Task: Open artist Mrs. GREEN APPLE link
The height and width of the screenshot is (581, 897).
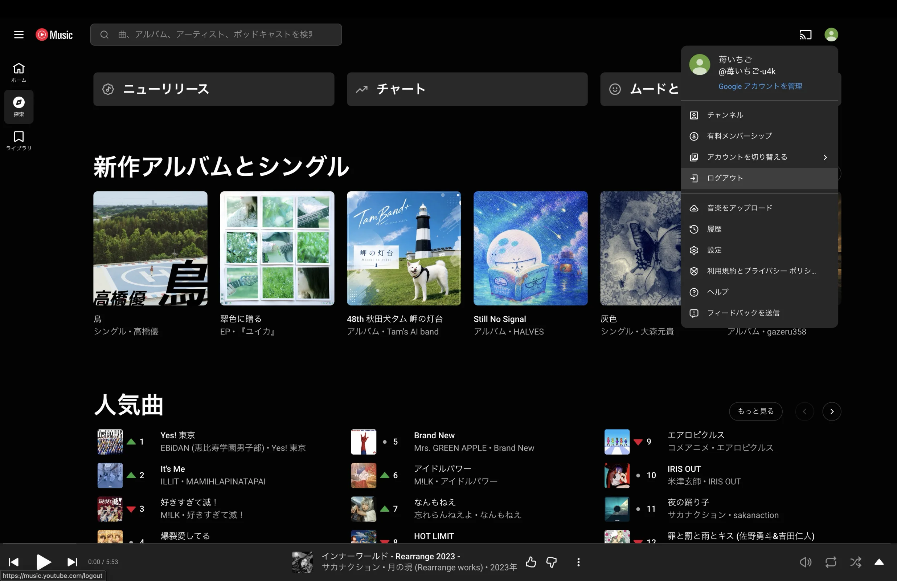Action: click(x=450, y=448)
